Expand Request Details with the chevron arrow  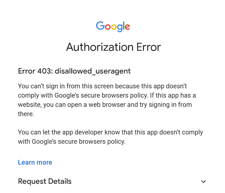[204, 182]
